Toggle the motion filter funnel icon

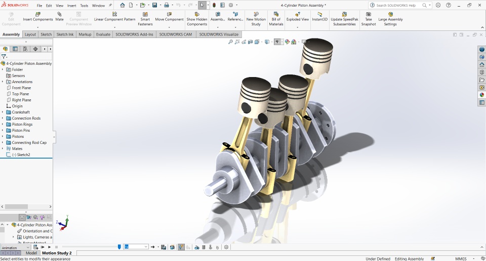coord(42,217)
